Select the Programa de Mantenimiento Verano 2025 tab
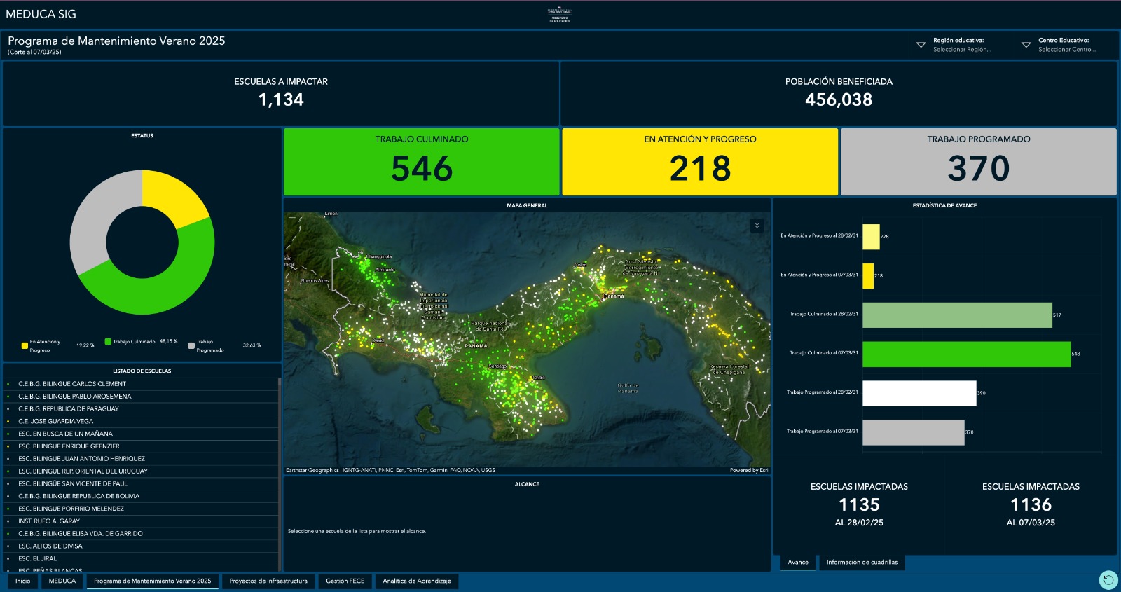 coord(152,581)
